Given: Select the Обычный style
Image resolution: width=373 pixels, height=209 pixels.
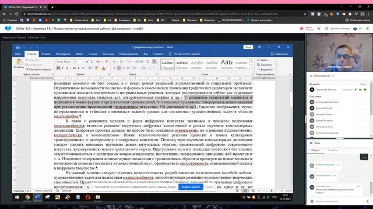Looking at the screenshot, I should [x=167, y=64].
